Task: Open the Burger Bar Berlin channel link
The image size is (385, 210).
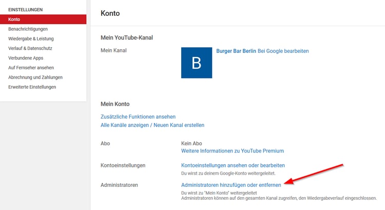Action: coord(236,51)
